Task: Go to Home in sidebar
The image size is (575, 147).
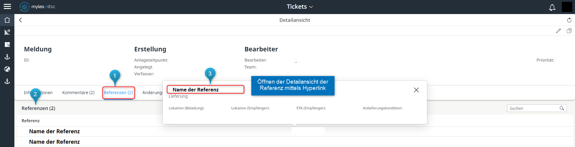Action: tap(7, 20)
